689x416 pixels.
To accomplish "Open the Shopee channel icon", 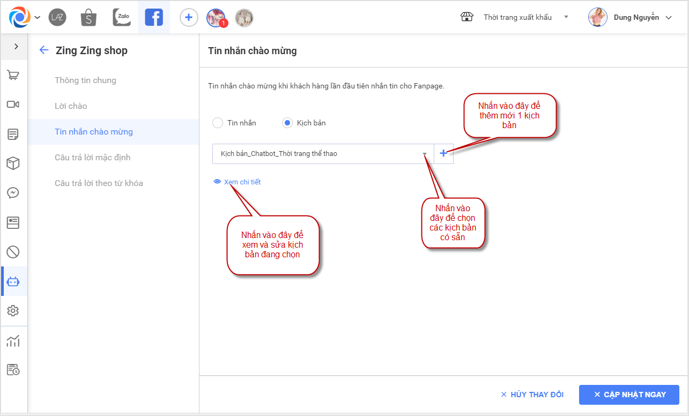I will pyautogui.click(x=88, y=18).
